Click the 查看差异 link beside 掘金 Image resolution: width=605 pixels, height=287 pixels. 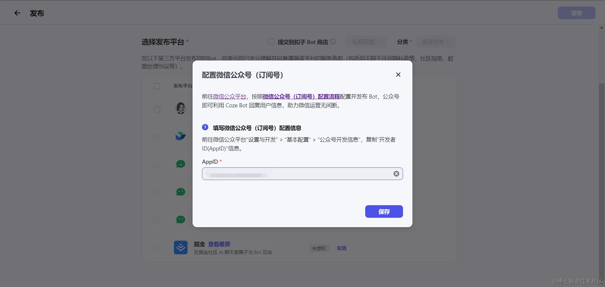219,244
